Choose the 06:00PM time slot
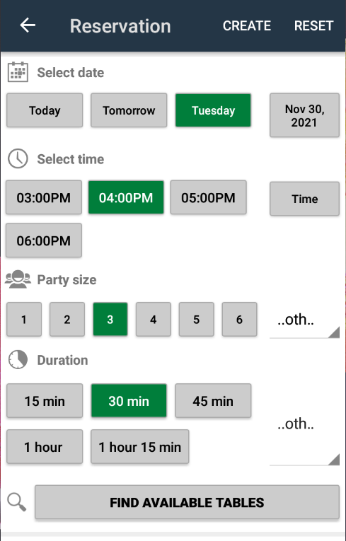 point(44,240)
